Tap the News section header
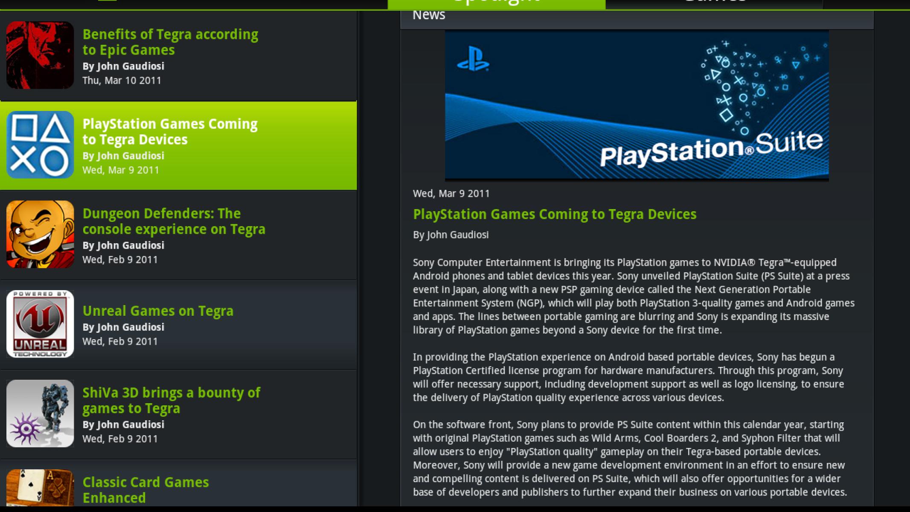The image size is (910, 512). (x=429, y=15)
